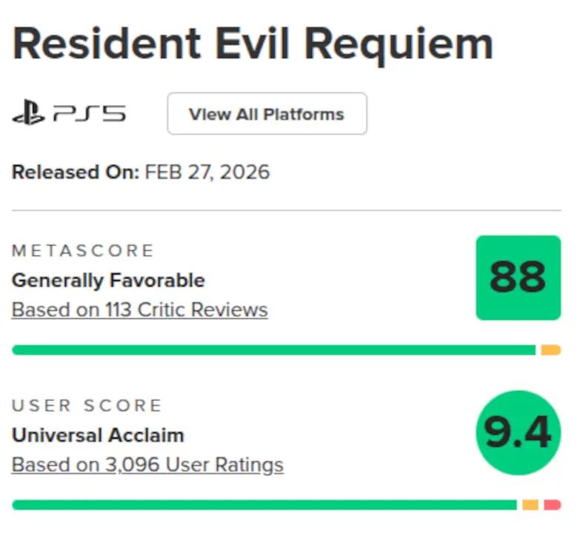The image size is (580, 533).
Task: Click the green positive user ratings bar
Action: point(264,505)
